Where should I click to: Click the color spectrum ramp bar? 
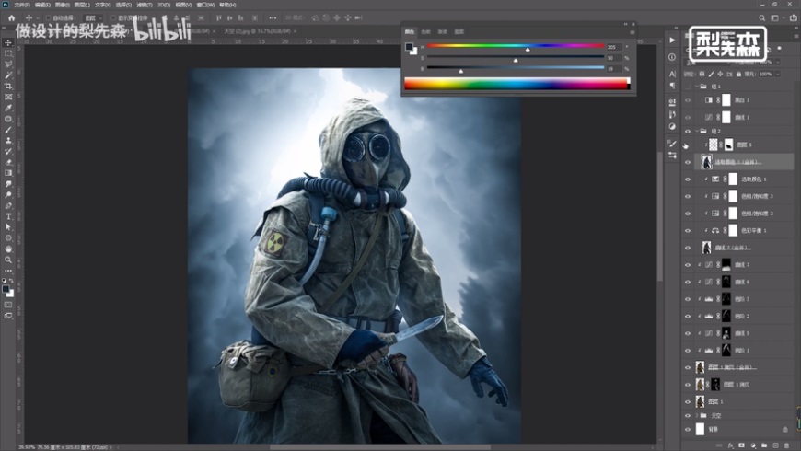(x=517, y=84)
